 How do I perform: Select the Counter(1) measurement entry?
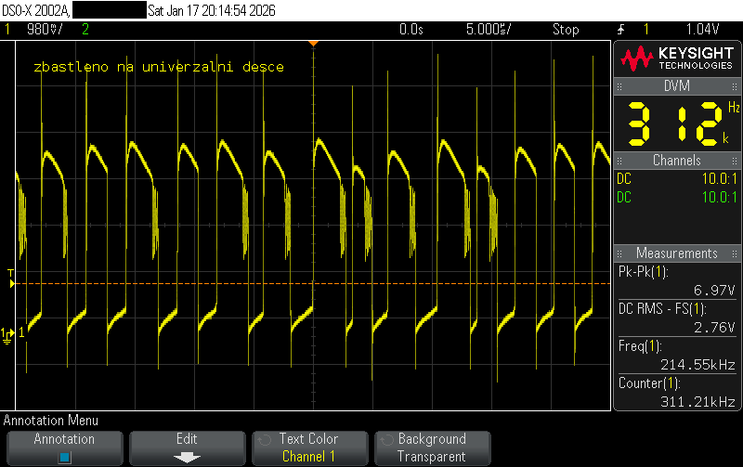[x=676, y=392]
